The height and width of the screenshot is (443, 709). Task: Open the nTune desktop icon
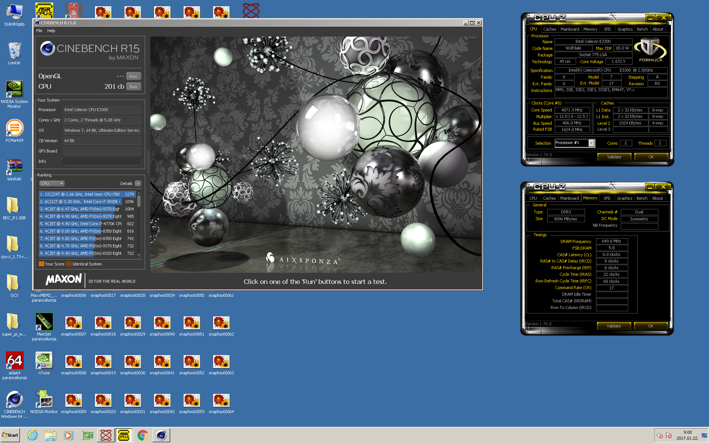[44, 364]
